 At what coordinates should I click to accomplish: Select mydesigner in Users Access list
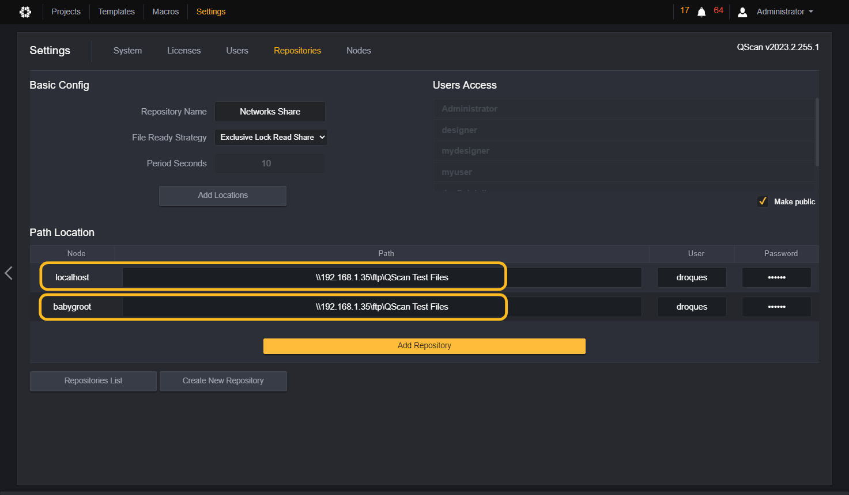tap(624, 151)
